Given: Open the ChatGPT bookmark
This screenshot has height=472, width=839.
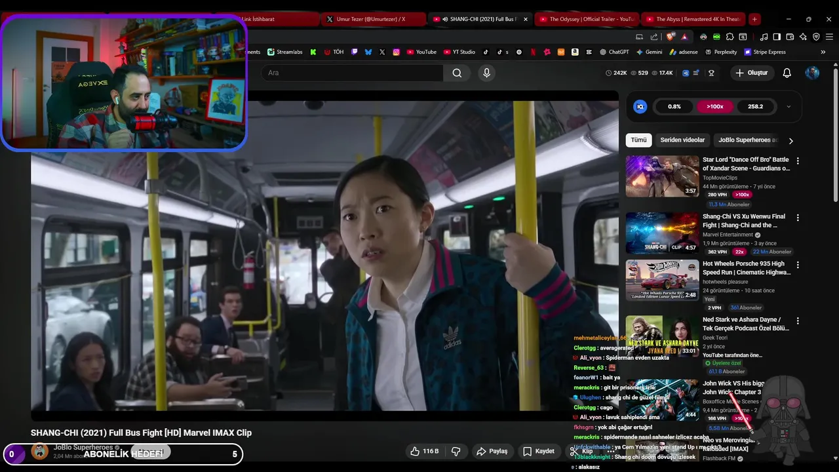Looking at the screenshot, I should click(614, 52).
